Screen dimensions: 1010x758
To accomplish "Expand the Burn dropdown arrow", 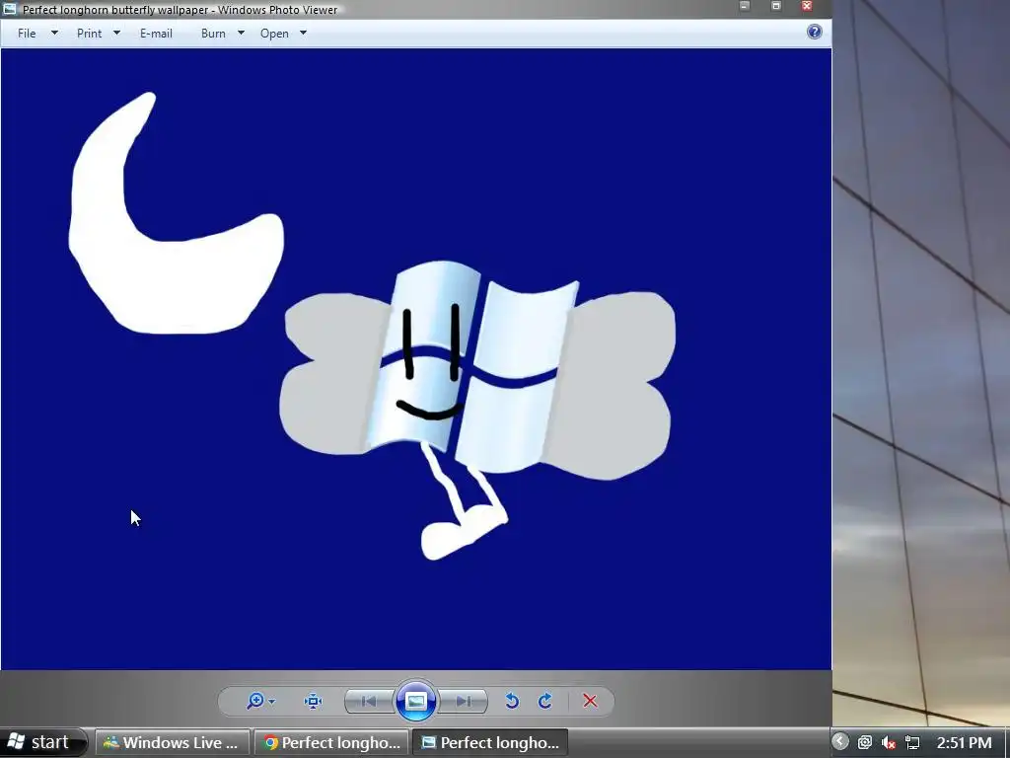I will [241, 33].
